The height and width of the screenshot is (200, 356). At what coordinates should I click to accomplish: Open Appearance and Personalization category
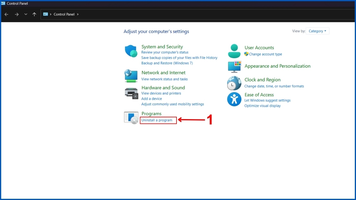(x=277, y=66)
